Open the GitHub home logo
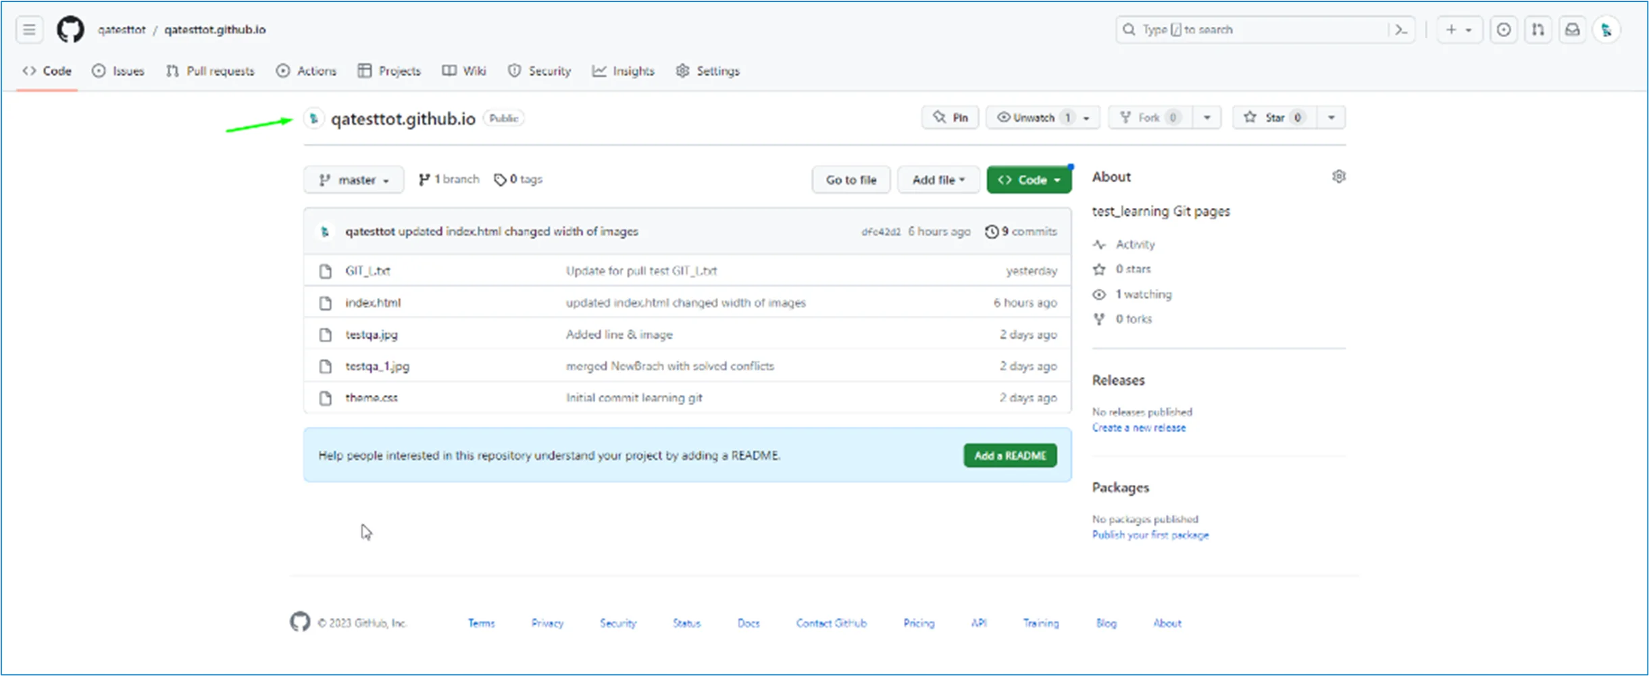The height and width of the screenshot is (676, 1649). point(70,29)
